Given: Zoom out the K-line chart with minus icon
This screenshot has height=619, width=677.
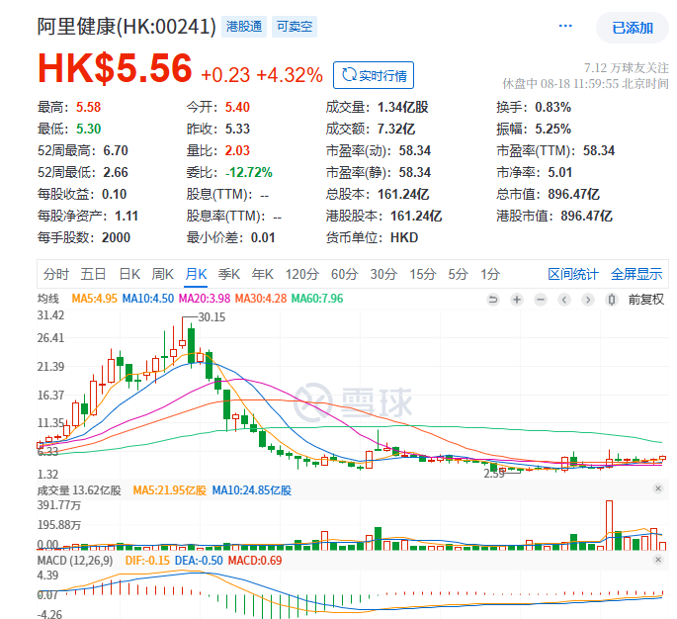Looking at the screenshot, I should 541,300.
